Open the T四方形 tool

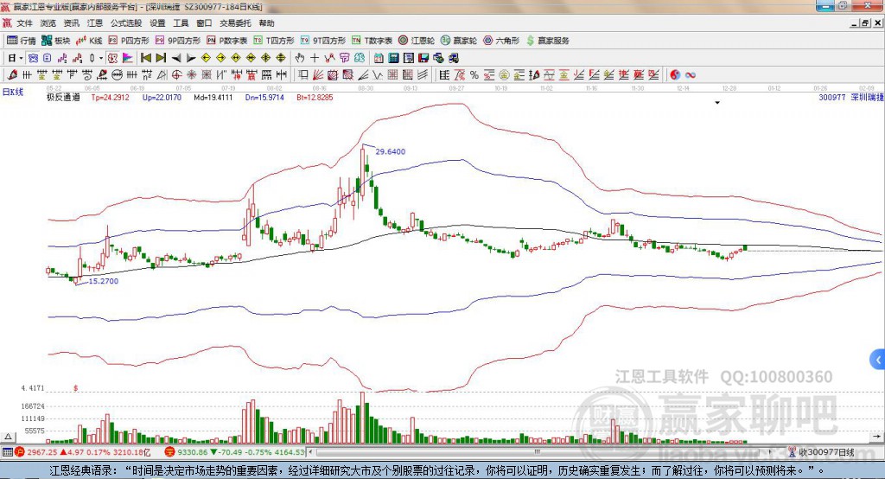[274, 41]
